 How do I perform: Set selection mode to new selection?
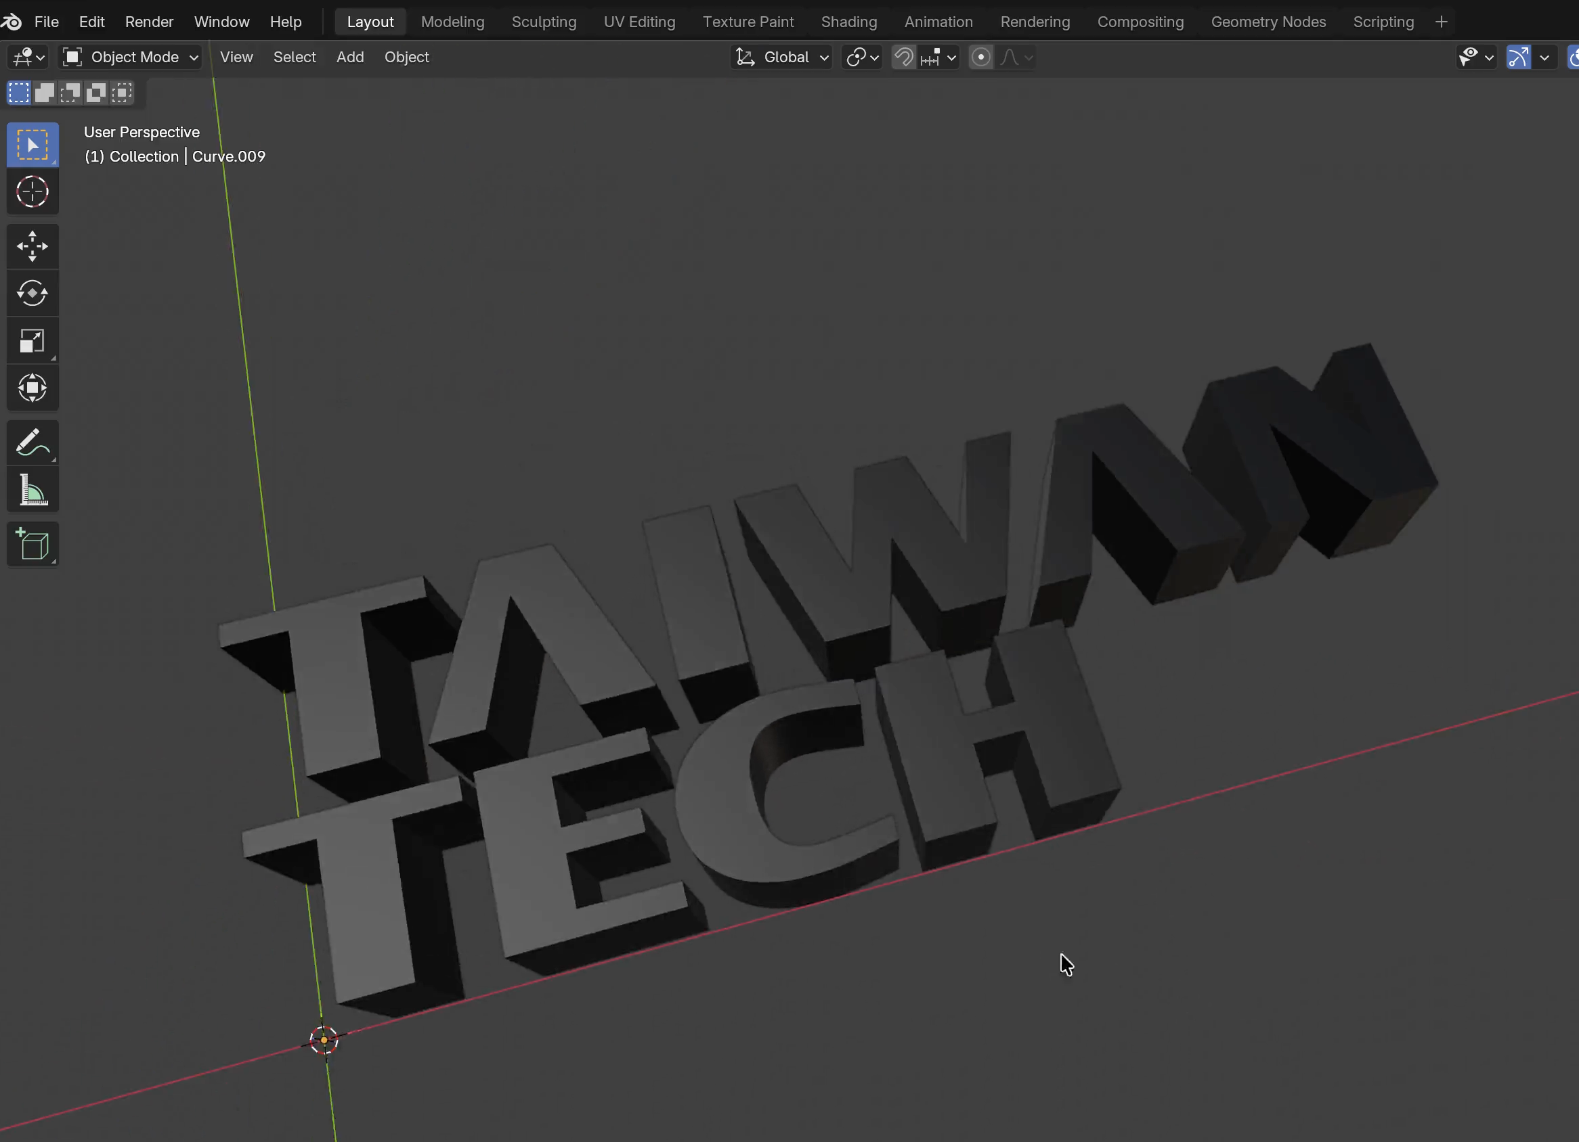click(19, 93)
